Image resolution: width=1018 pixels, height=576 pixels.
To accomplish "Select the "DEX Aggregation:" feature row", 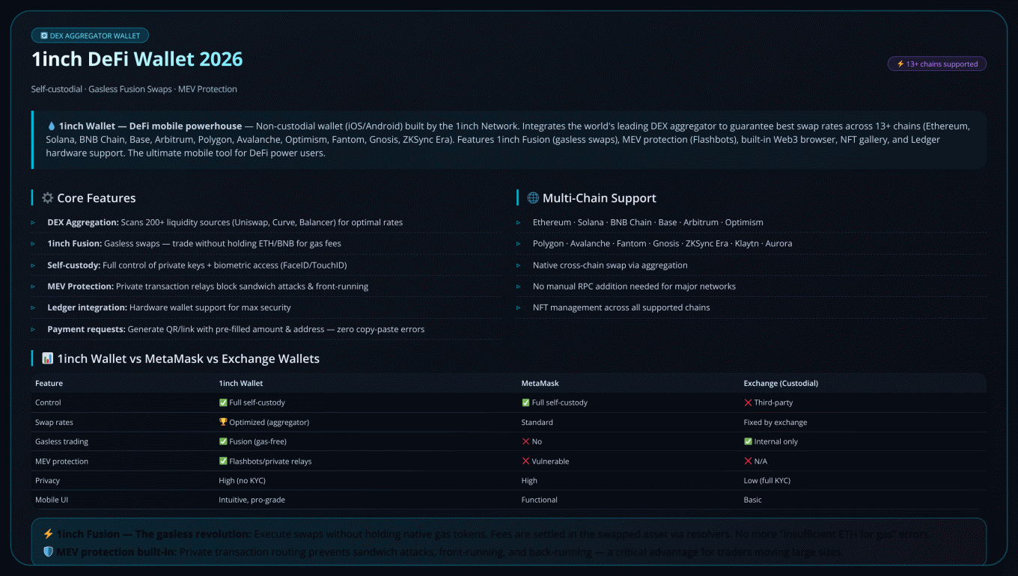I will pos(266,222).
